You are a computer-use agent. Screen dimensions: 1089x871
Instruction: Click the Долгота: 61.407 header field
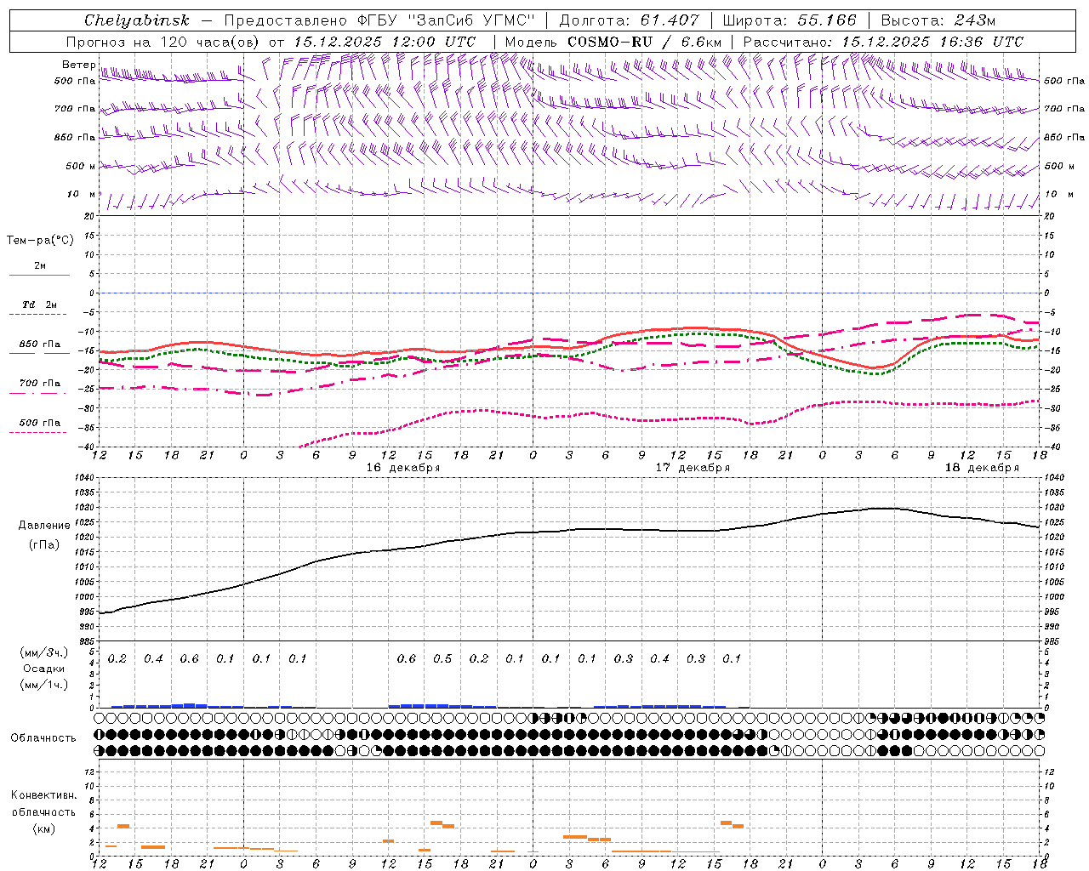click(629, 20)
